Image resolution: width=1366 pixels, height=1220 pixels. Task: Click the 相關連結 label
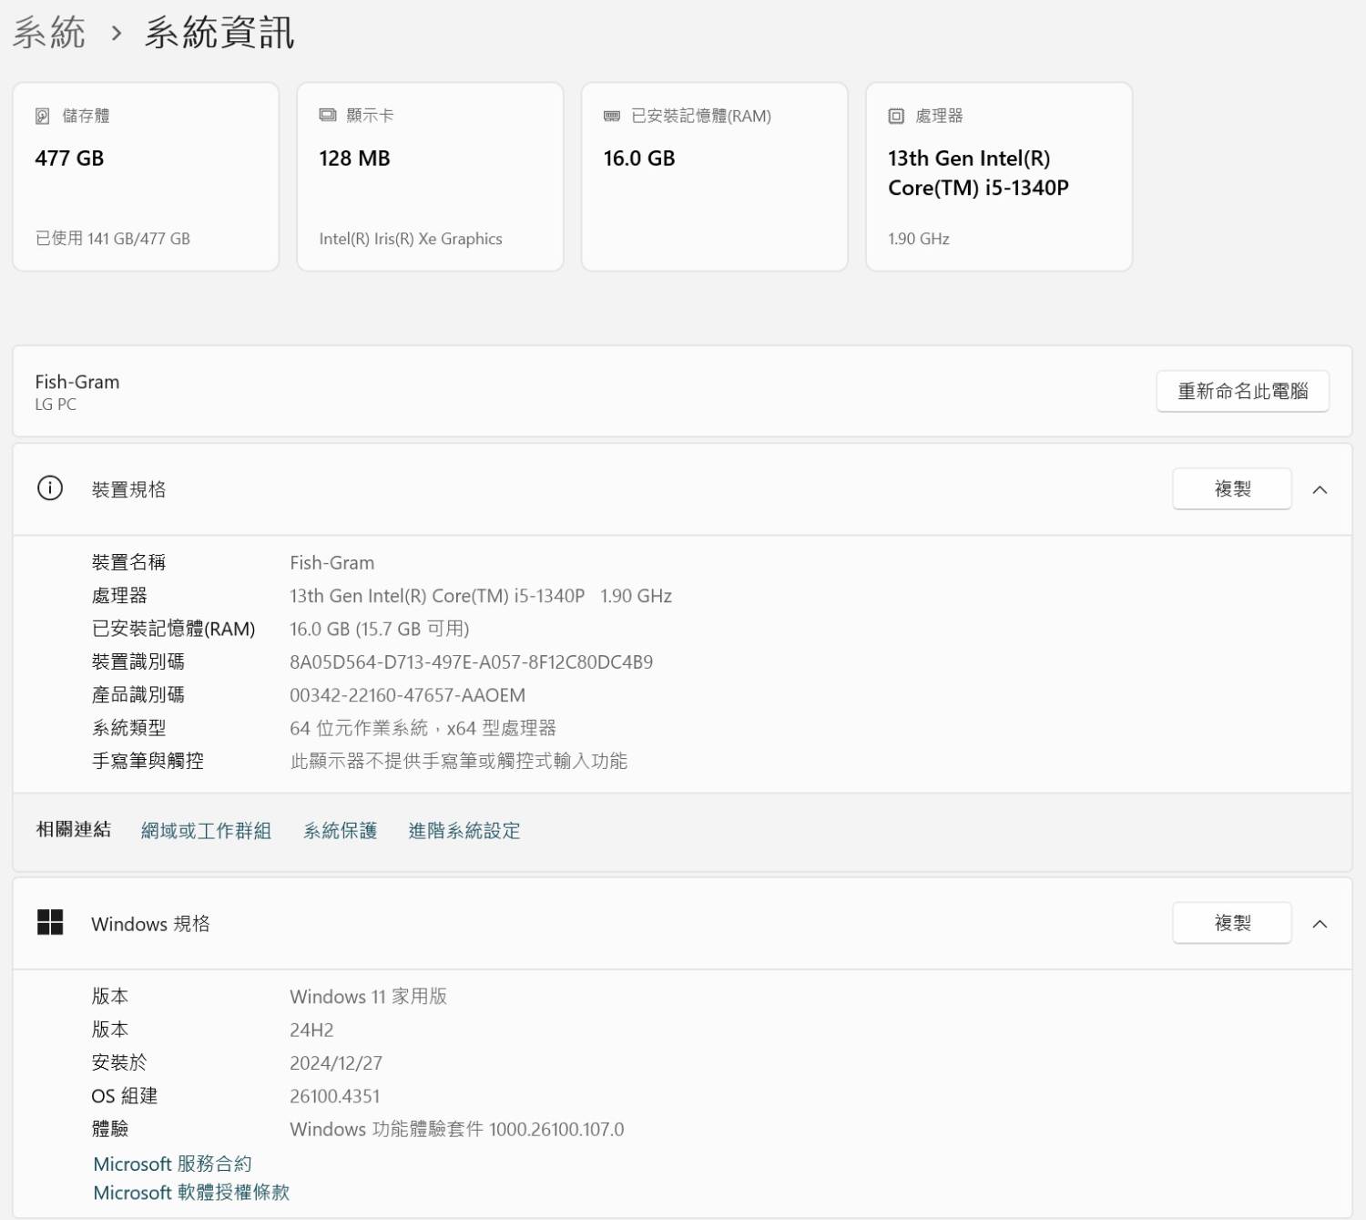pos(74,829)
